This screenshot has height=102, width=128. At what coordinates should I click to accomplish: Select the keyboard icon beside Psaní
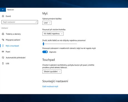3,52
